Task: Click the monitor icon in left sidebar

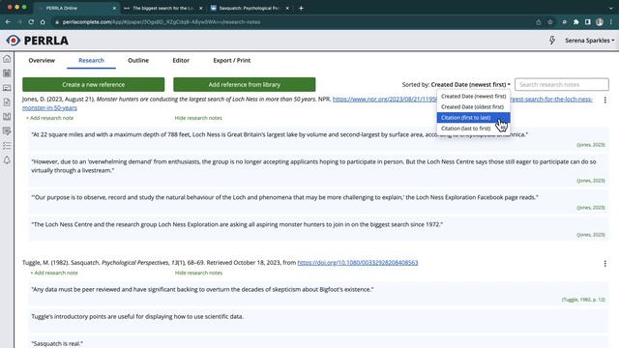Action: pyautogui.click(x=7, y=88)
